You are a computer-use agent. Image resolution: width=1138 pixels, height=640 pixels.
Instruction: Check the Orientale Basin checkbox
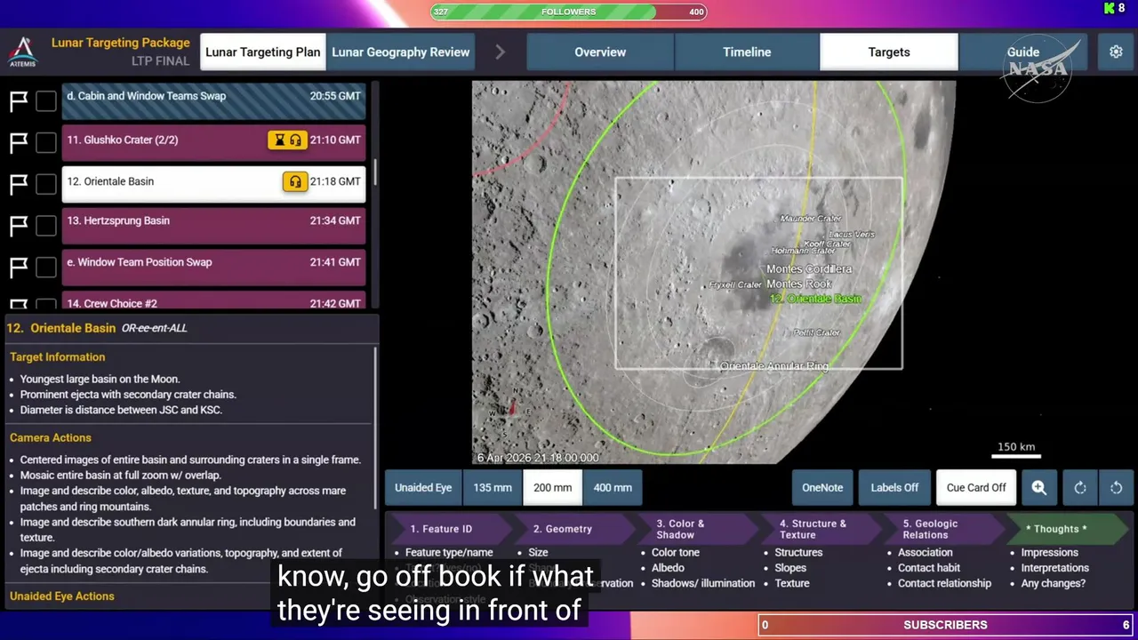tap(46, 184)
